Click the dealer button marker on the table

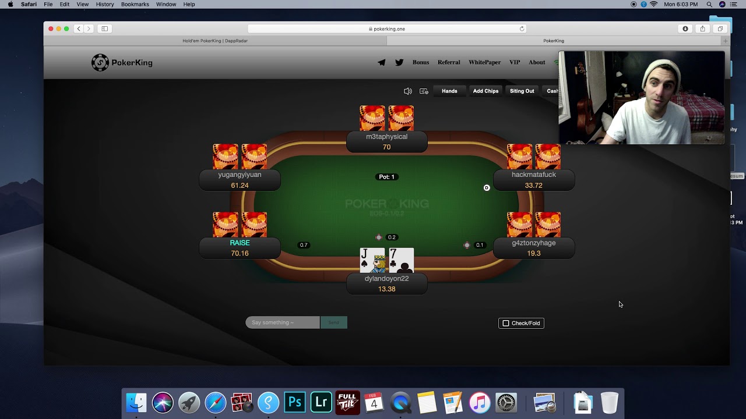pos(487,187)
